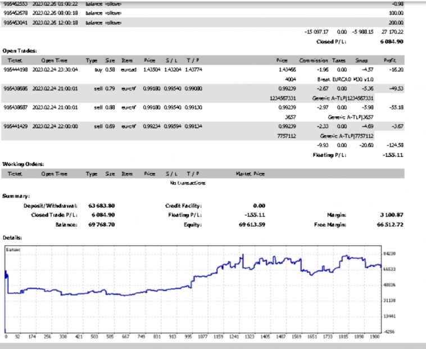Click the Details section heading
This screenshot has width=426, height=349.
13,238
